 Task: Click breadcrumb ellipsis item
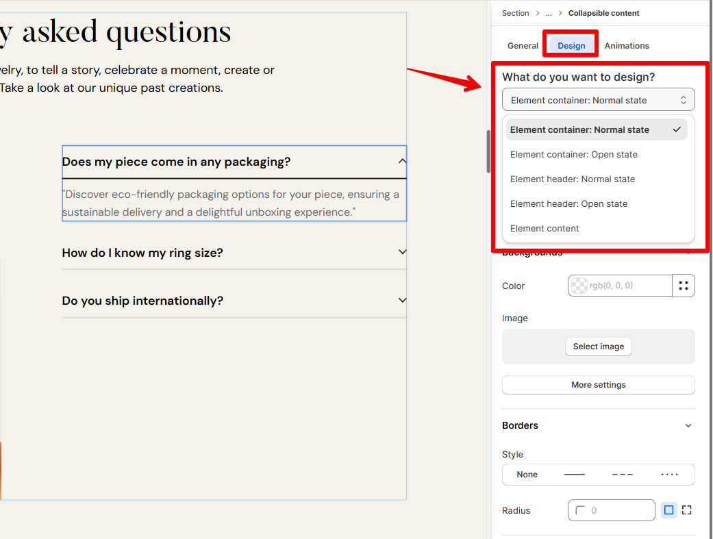click(549, 13)
